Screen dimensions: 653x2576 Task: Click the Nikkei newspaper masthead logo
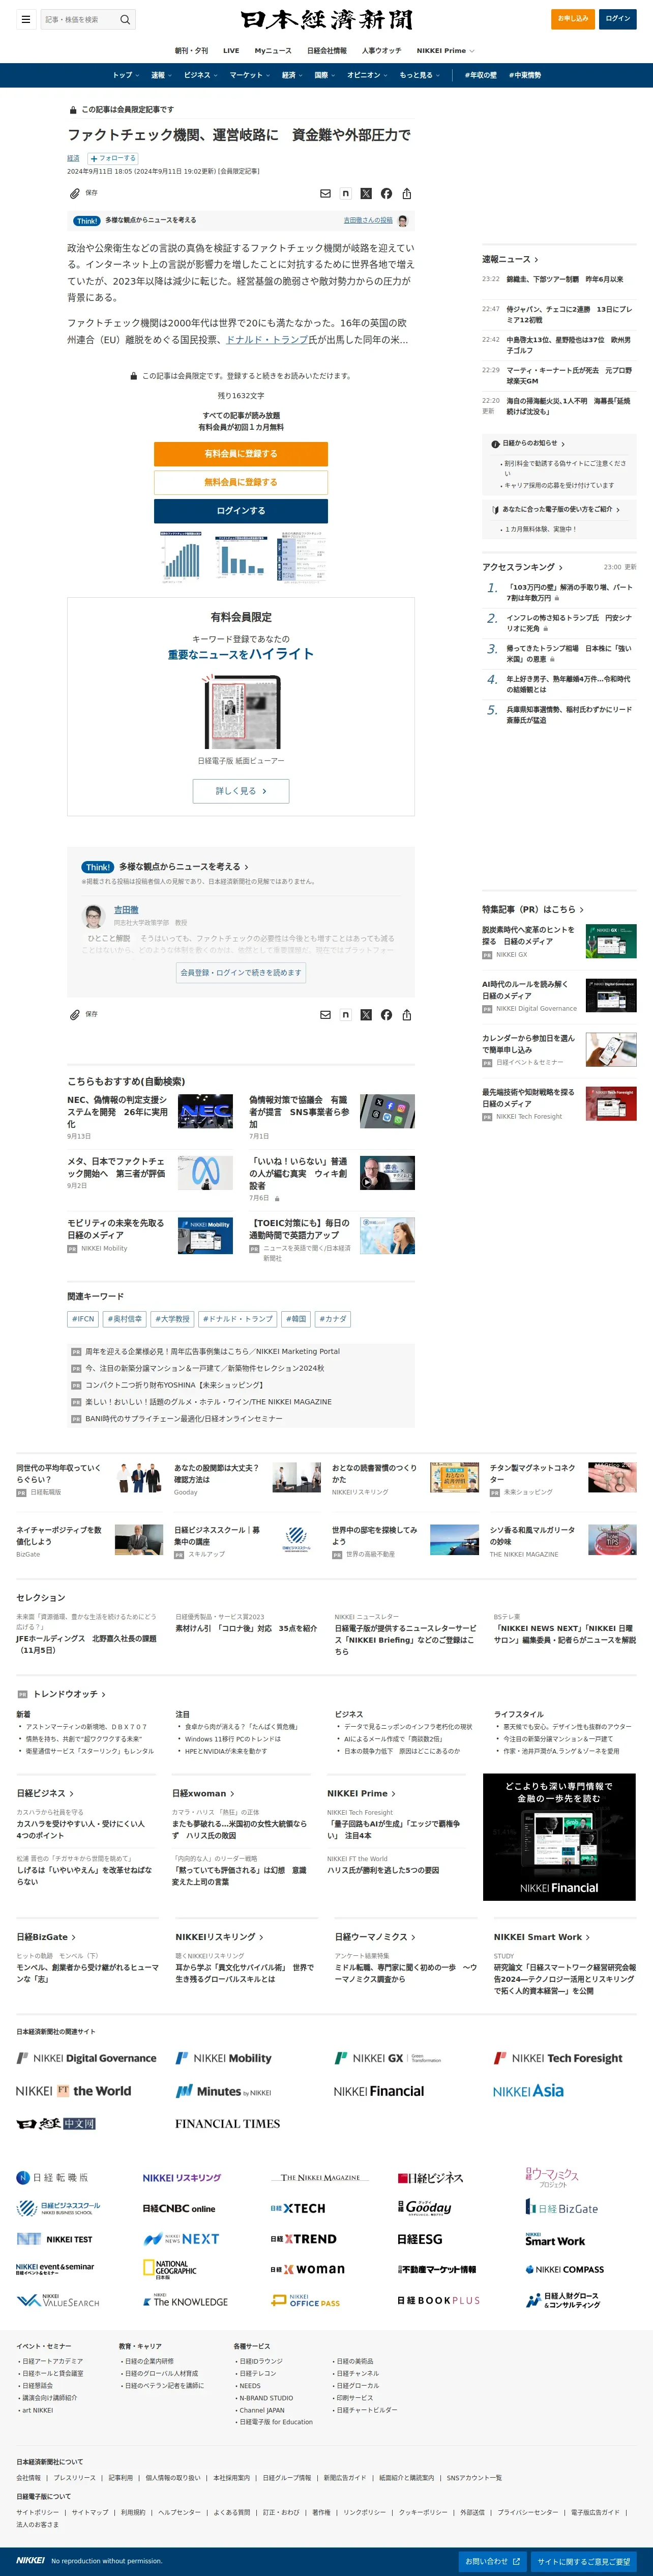(326, 20)
